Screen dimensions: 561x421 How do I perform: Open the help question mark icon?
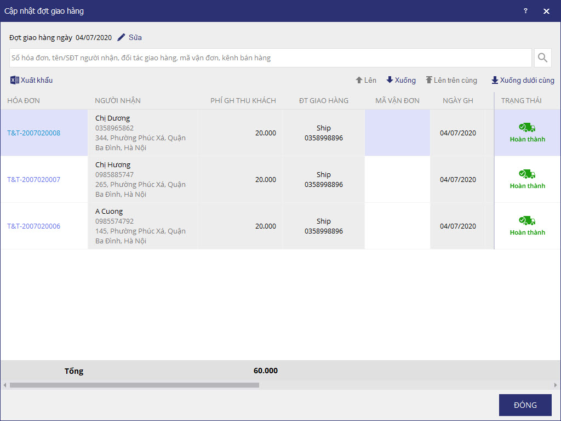[525, 11]
